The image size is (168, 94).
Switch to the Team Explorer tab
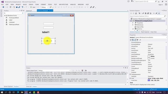coord(145,32)
